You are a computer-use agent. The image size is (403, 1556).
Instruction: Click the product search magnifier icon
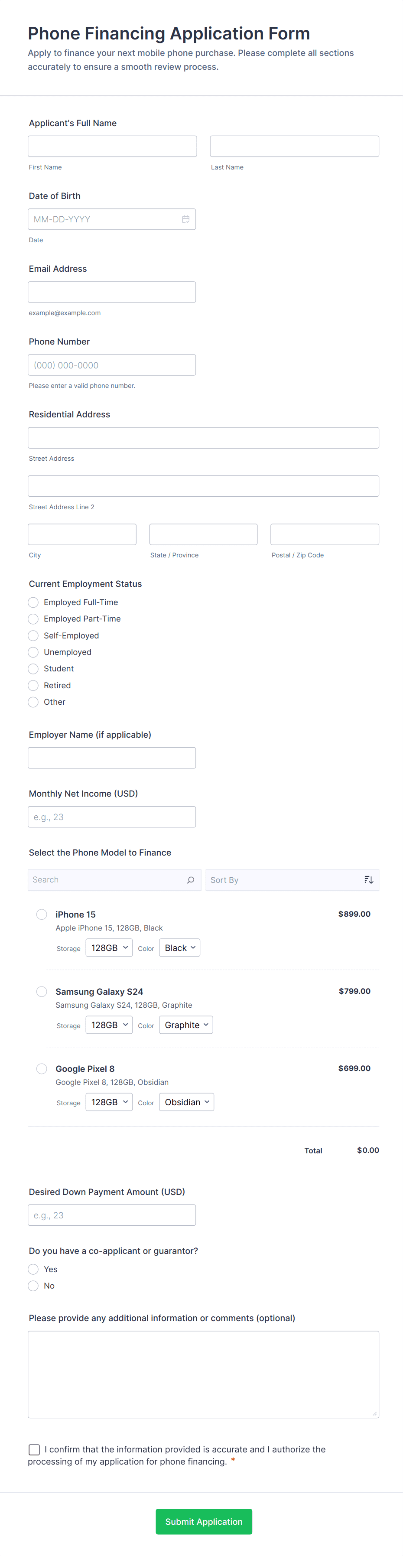[190, 880]
